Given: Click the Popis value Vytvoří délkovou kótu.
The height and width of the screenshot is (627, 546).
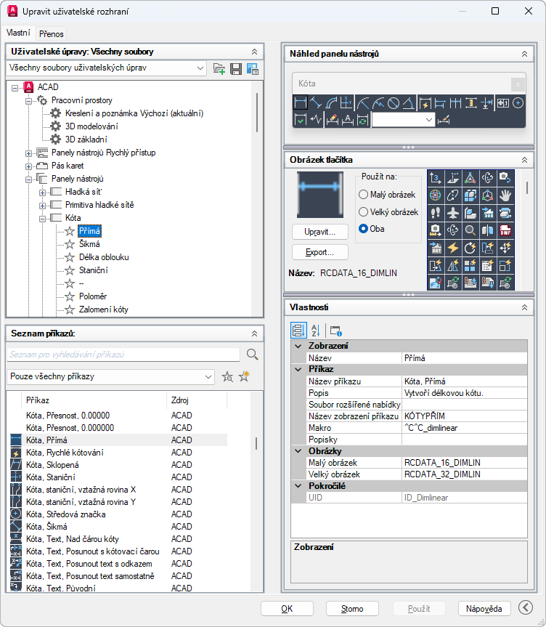Looking at the screenshot, I should [x=465, y=393].
